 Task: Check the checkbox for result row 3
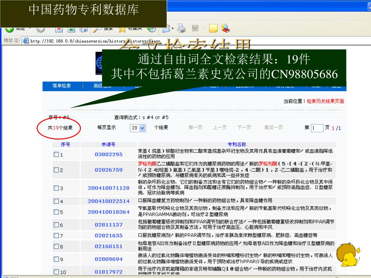point(56,188)
